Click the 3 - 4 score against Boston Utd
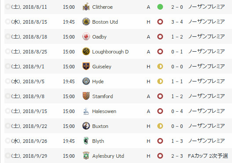Image resolution: width=232 pixels, height=163 pixels. tap(177, 22)
